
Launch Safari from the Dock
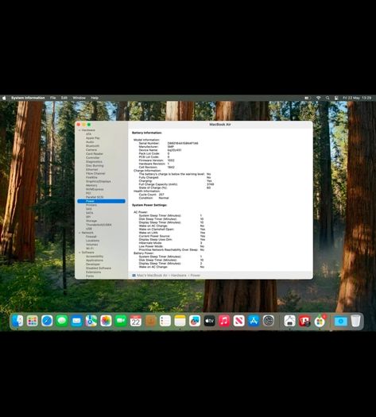coord(47,321)
